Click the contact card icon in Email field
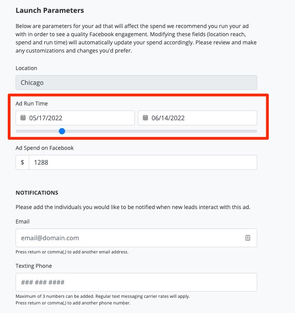Image resolution: width=295 pixels, height=313 pixels. [248, 238]
